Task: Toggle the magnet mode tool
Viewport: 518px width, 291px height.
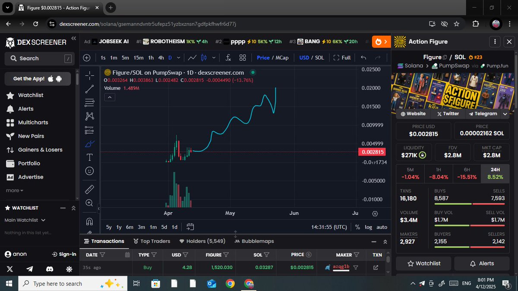Action: click(x=89, y=222)
